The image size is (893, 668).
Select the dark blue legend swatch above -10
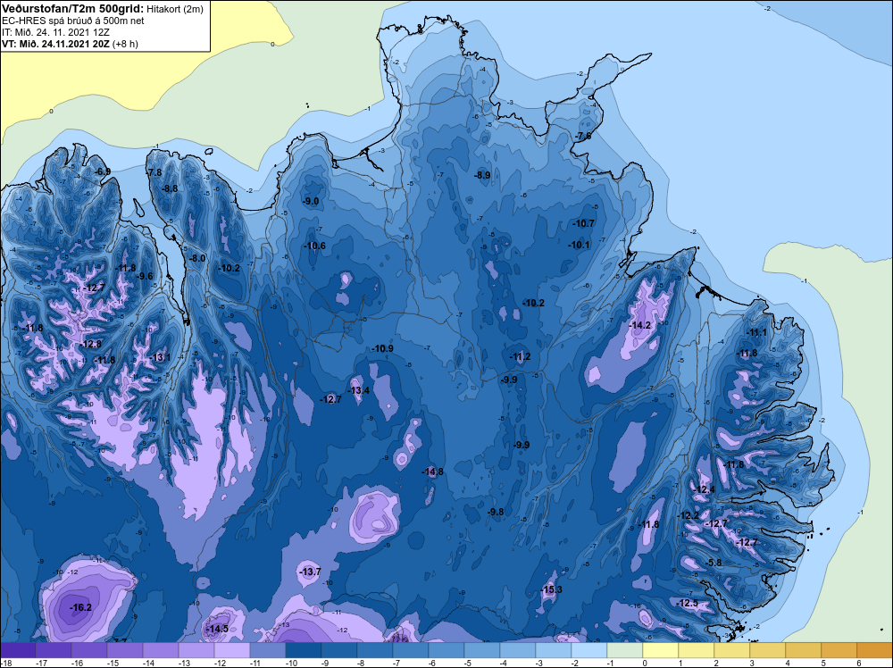coord(304,650)
